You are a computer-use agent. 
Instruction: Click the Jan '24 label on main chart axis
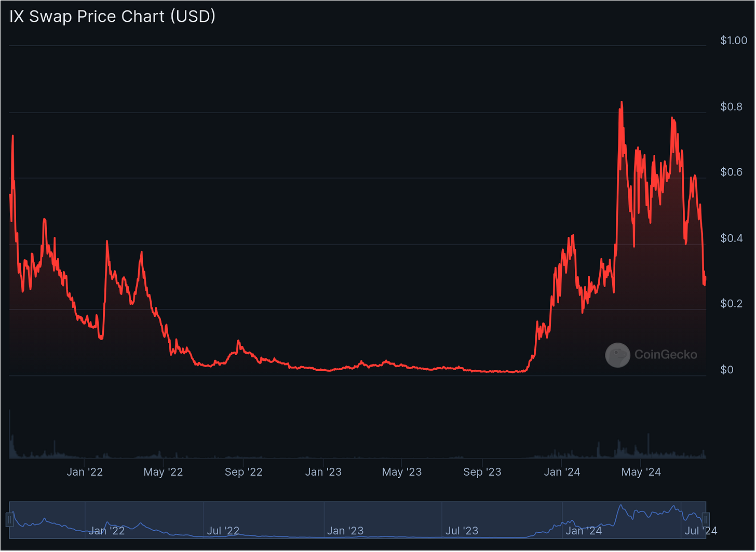tap(562, 472)
